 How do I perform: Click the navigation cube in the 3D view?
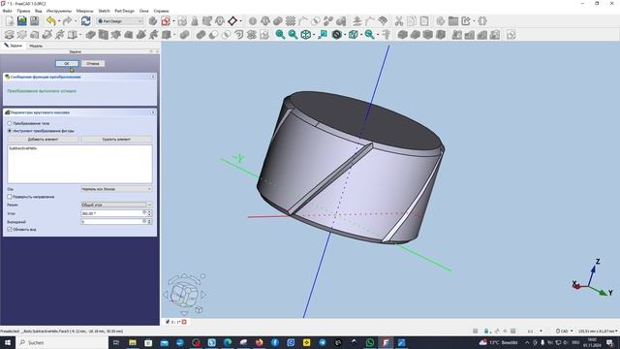(x=185, y=295)
